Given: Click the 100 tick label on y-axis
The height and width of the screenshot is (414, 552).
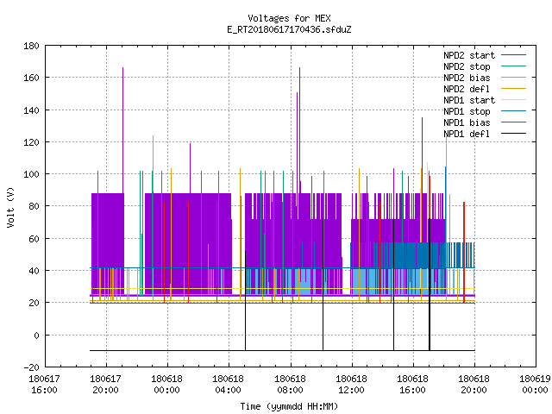Looking at the screenshot, I should (x=31, y=174).
